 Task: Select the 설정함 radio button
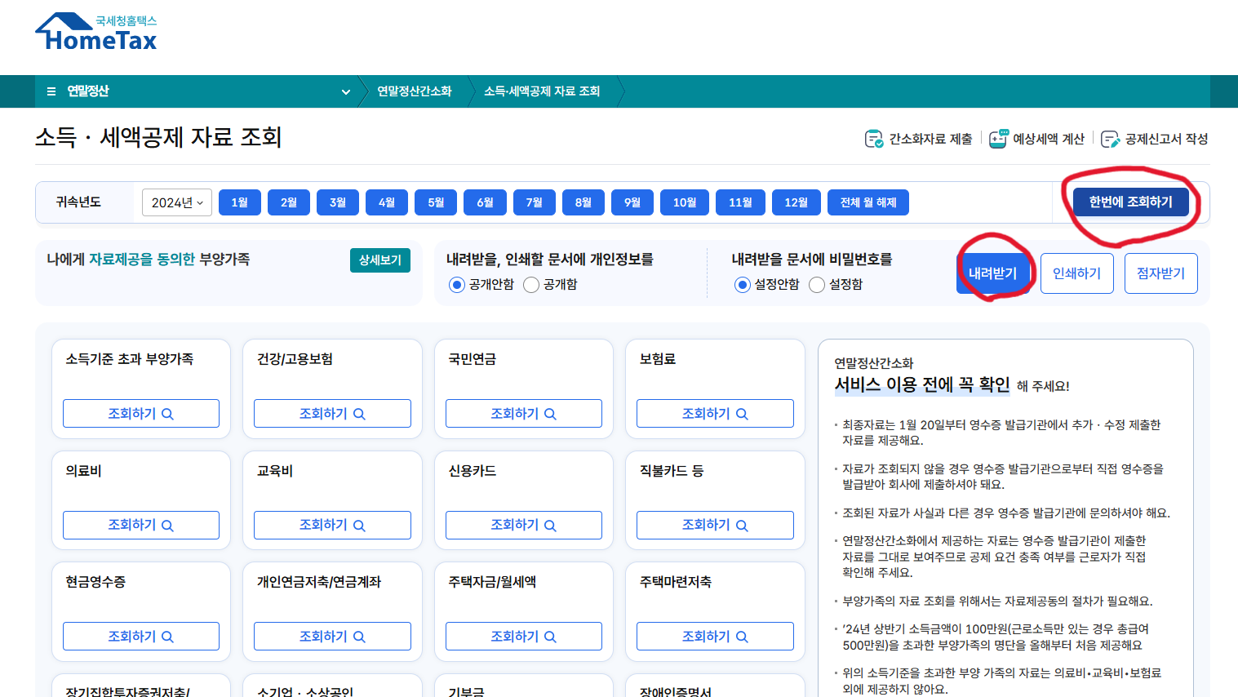816,284
